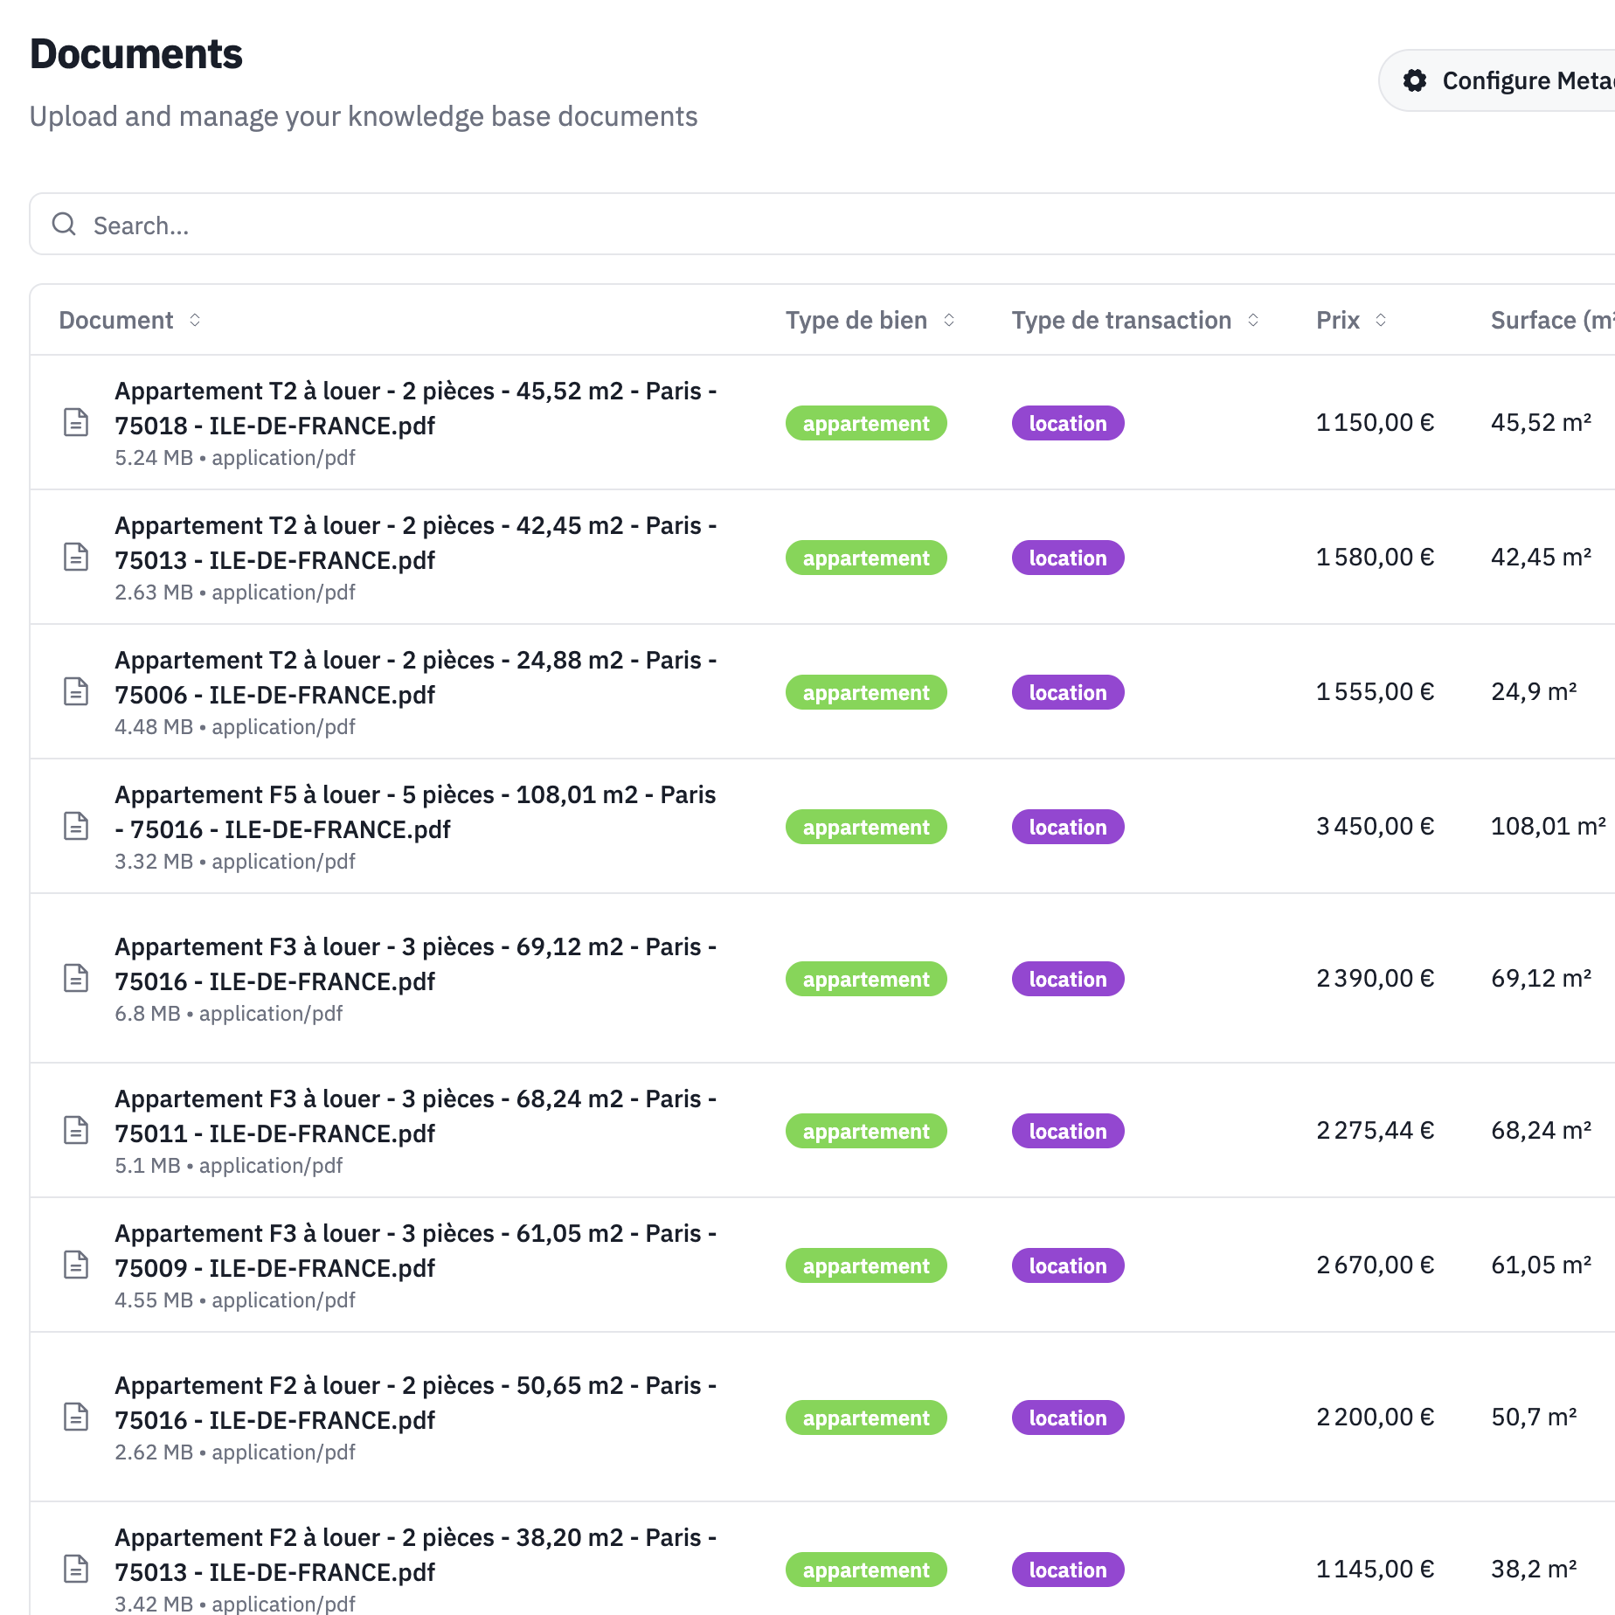Sort documents using the Document column arrows
The width and height of the screenshot is (1615, 1615).
(x=195, y=320)
